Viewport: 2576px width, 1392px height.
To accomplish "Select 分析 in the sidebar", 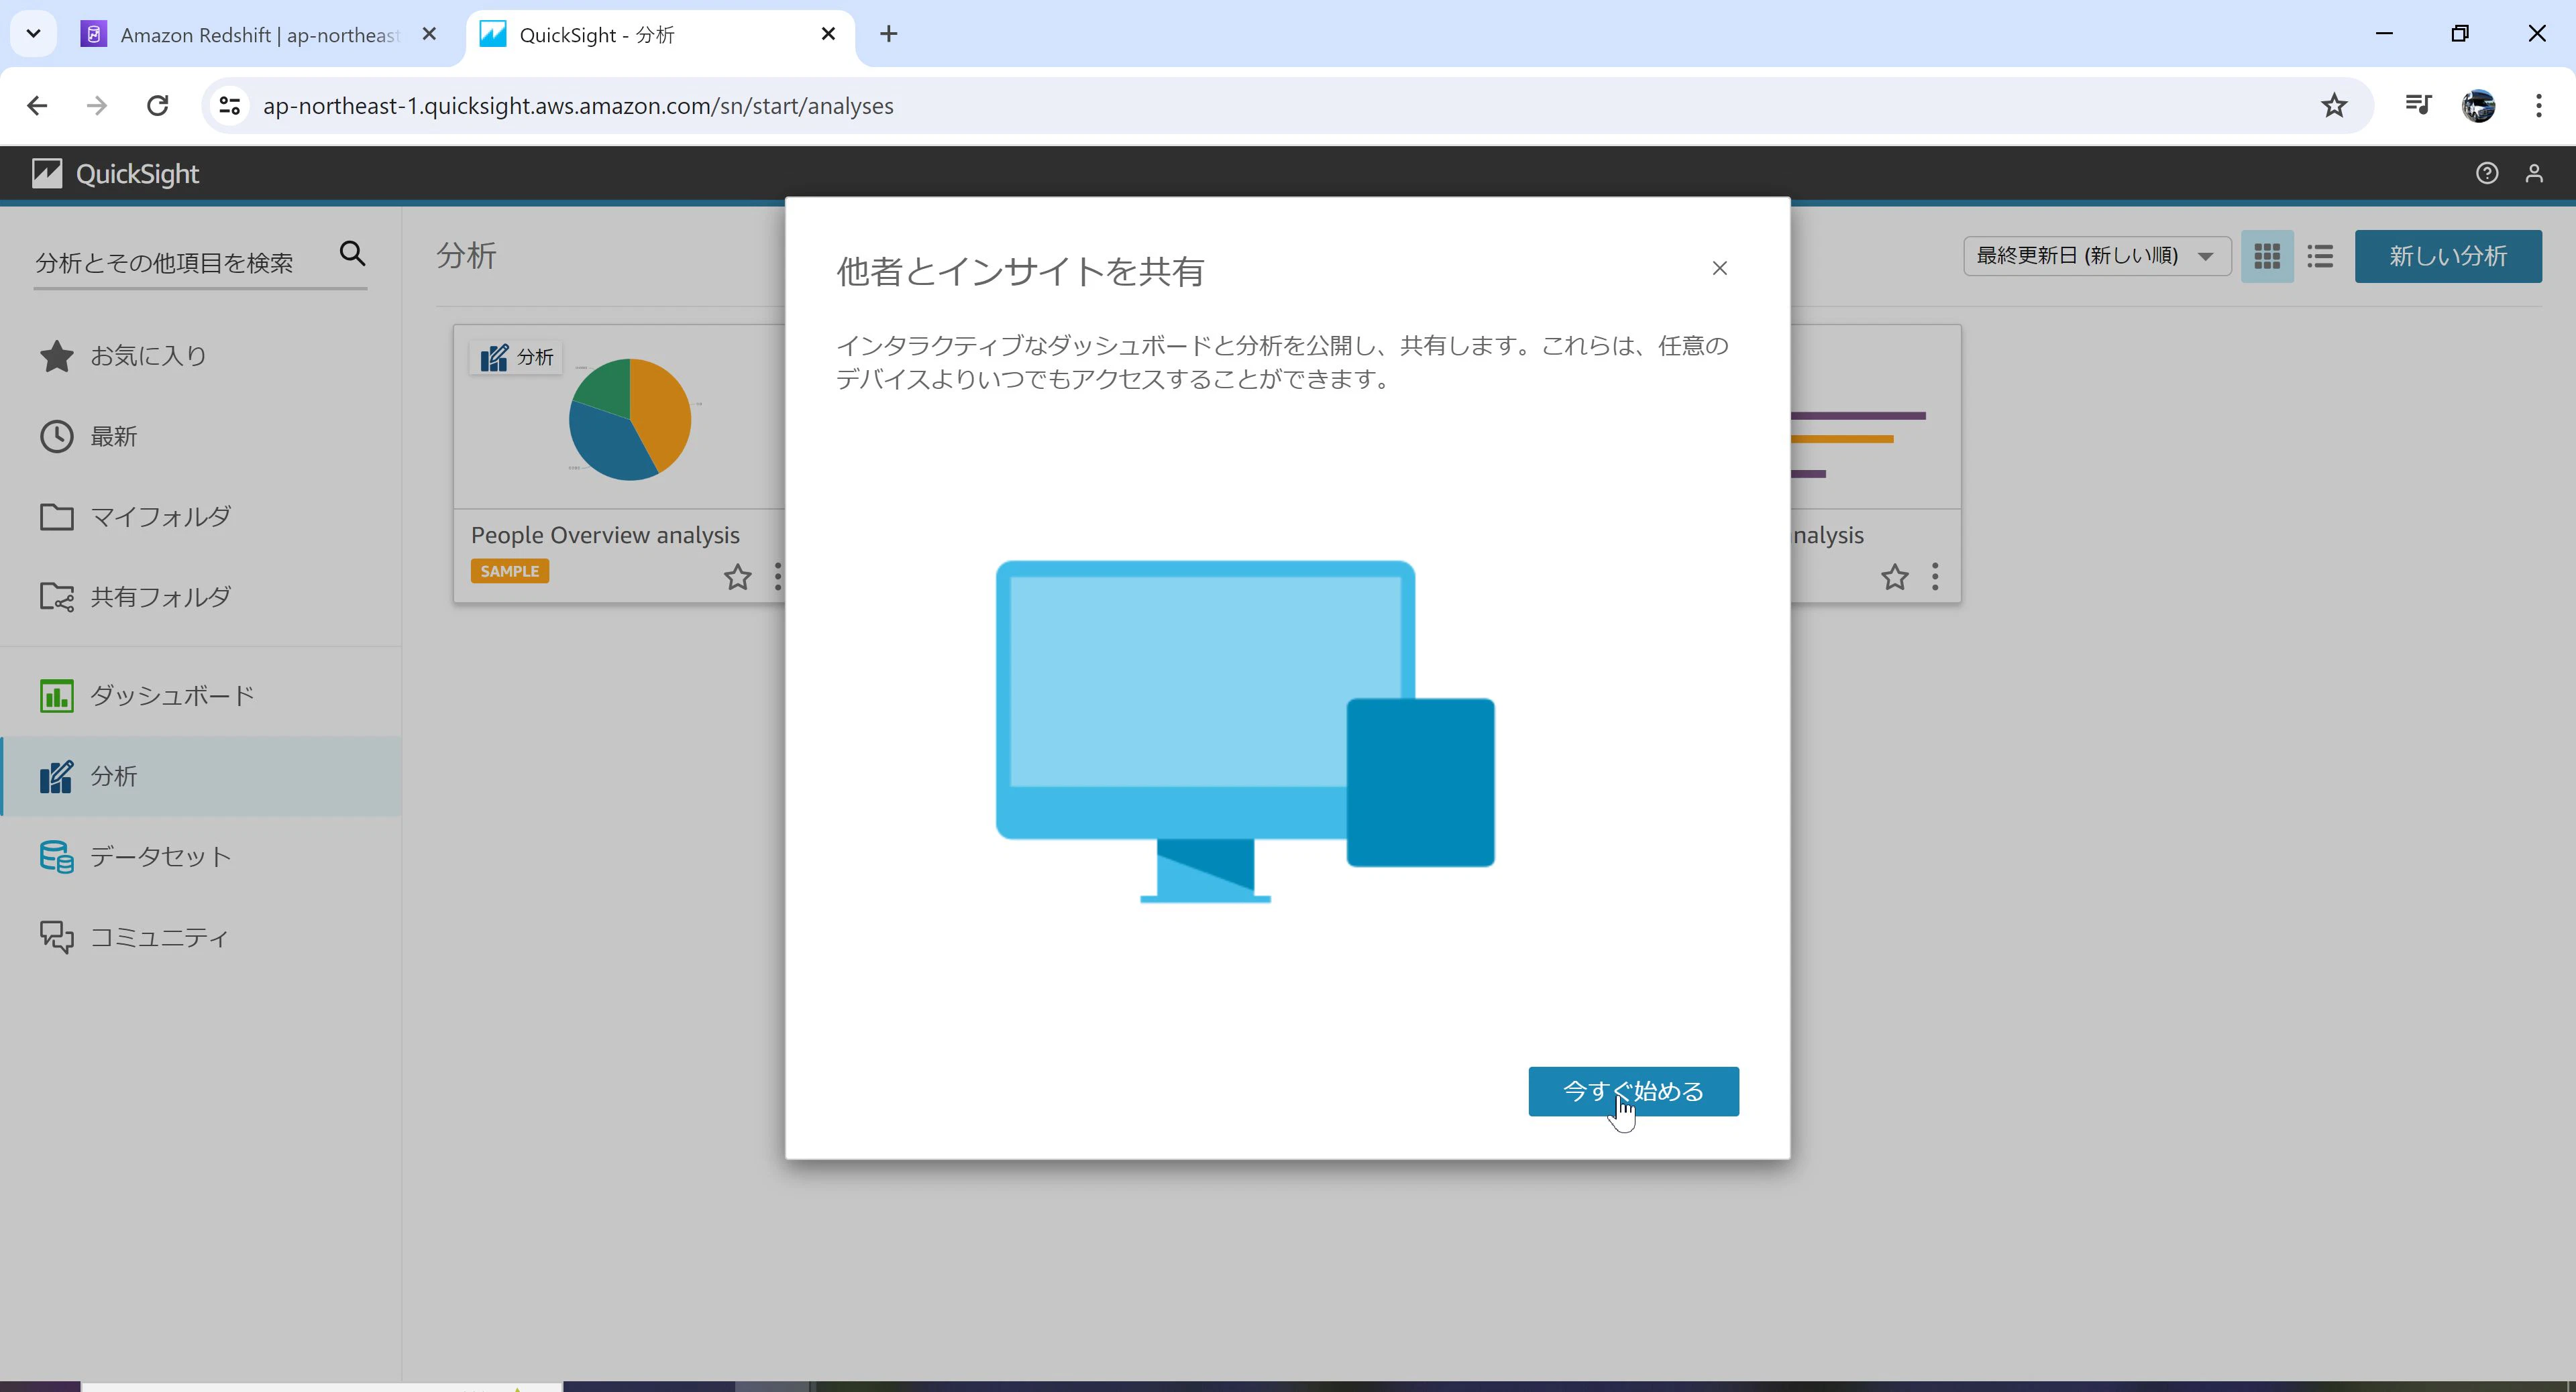I will 200,776.
